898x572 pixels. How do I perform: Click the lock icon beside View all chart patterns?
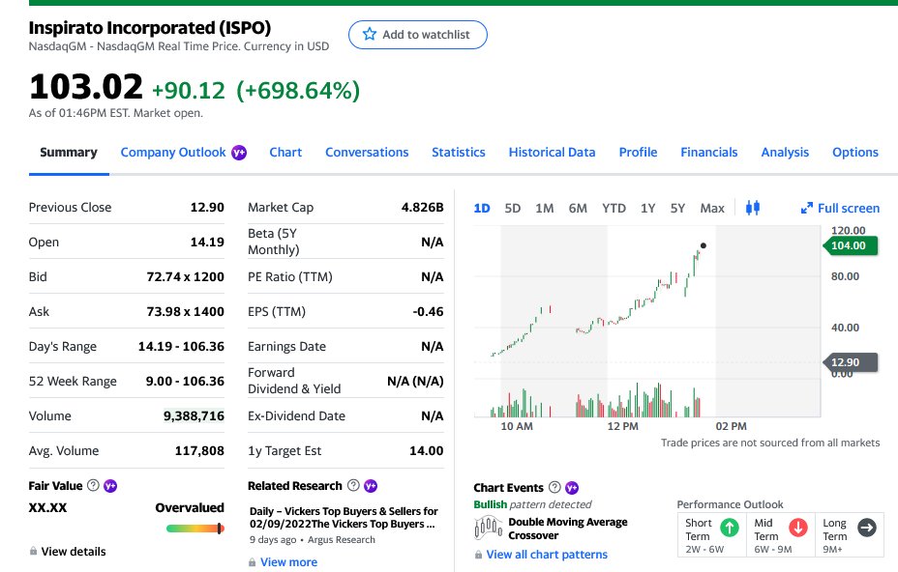tap(478, 555)
